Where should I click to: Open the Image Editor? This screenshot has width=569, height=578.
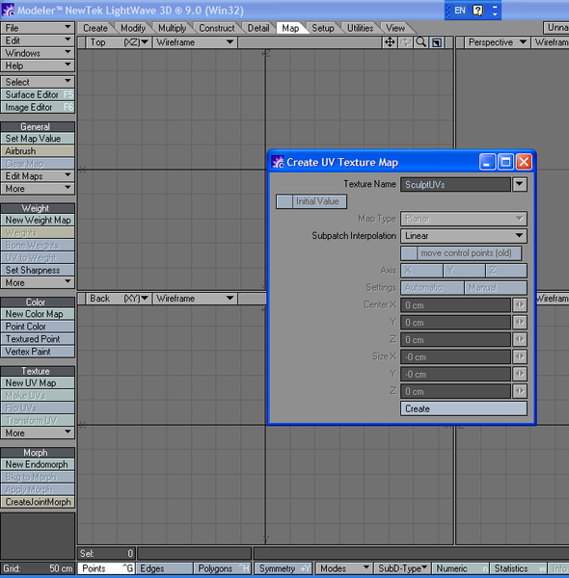38,107
